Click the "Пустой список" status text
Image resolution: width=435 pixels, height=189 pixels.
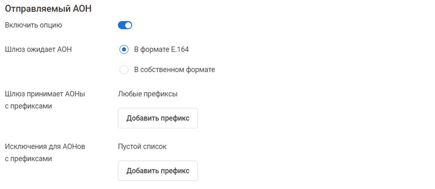(142, 146)
